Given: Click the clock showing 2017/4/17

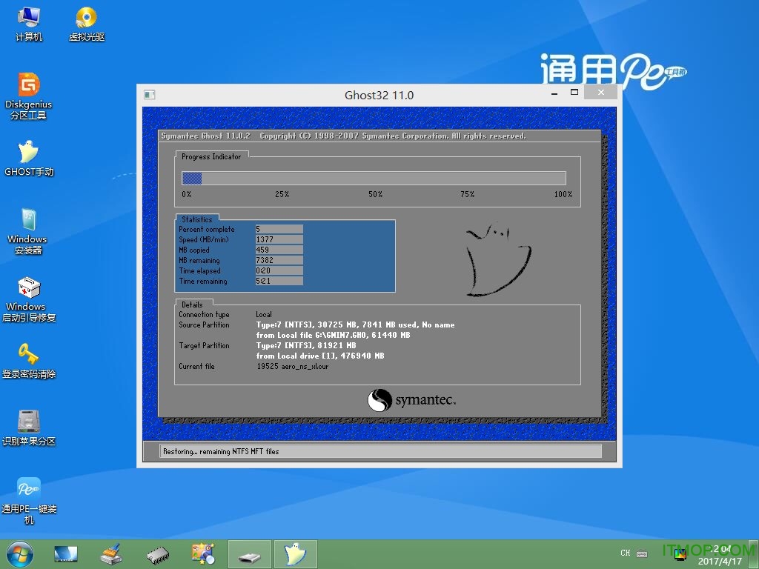Looking at the screenshot, I should [x=717, y=559].
